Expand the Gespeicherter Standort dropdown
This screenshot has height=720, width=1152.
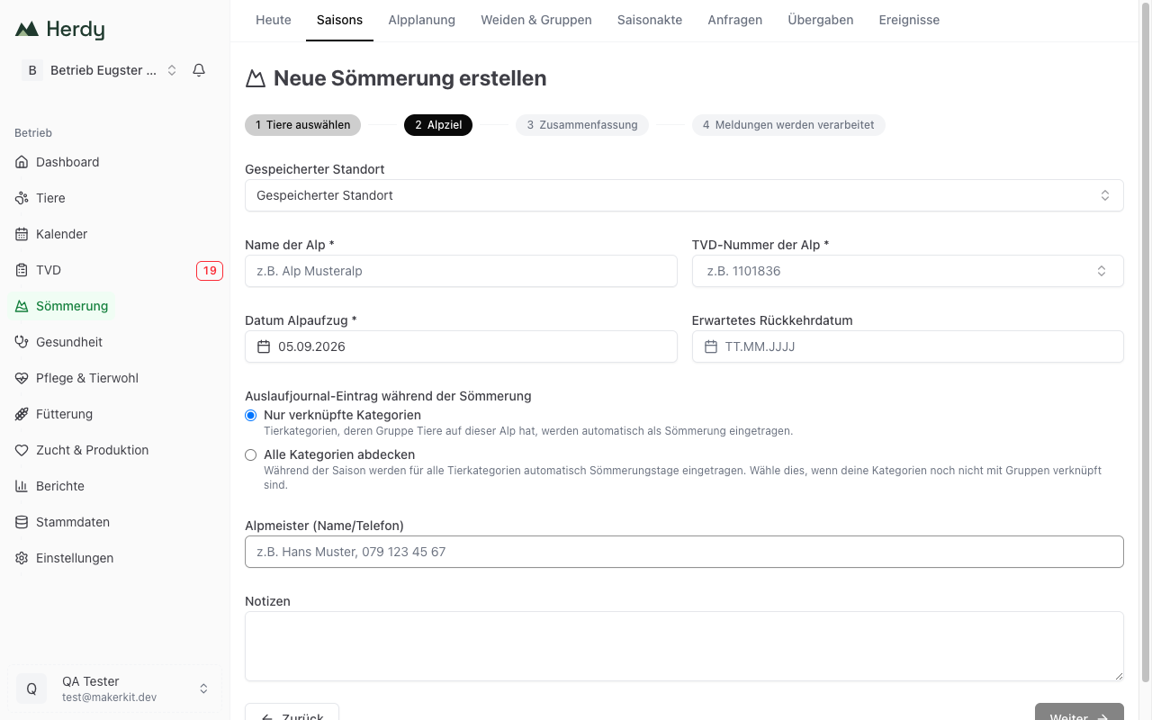point(684,195)
